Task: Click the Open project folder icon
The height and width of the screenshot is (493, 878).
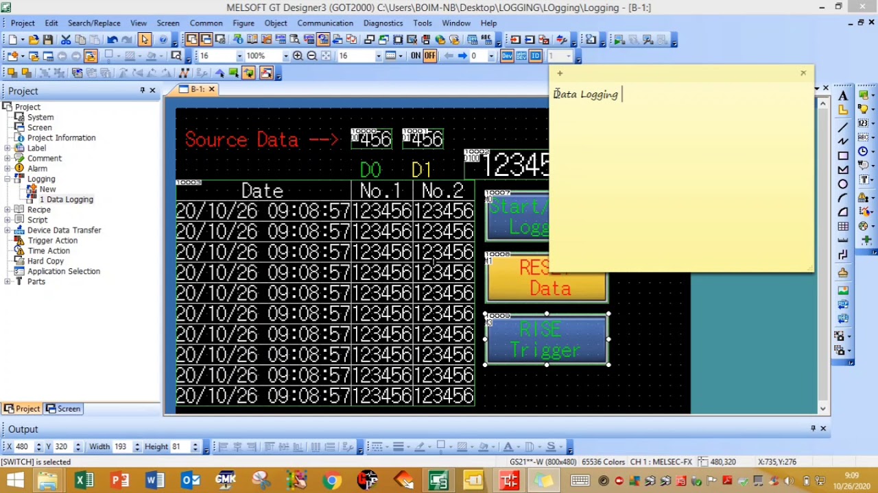Action: point(33,40)
